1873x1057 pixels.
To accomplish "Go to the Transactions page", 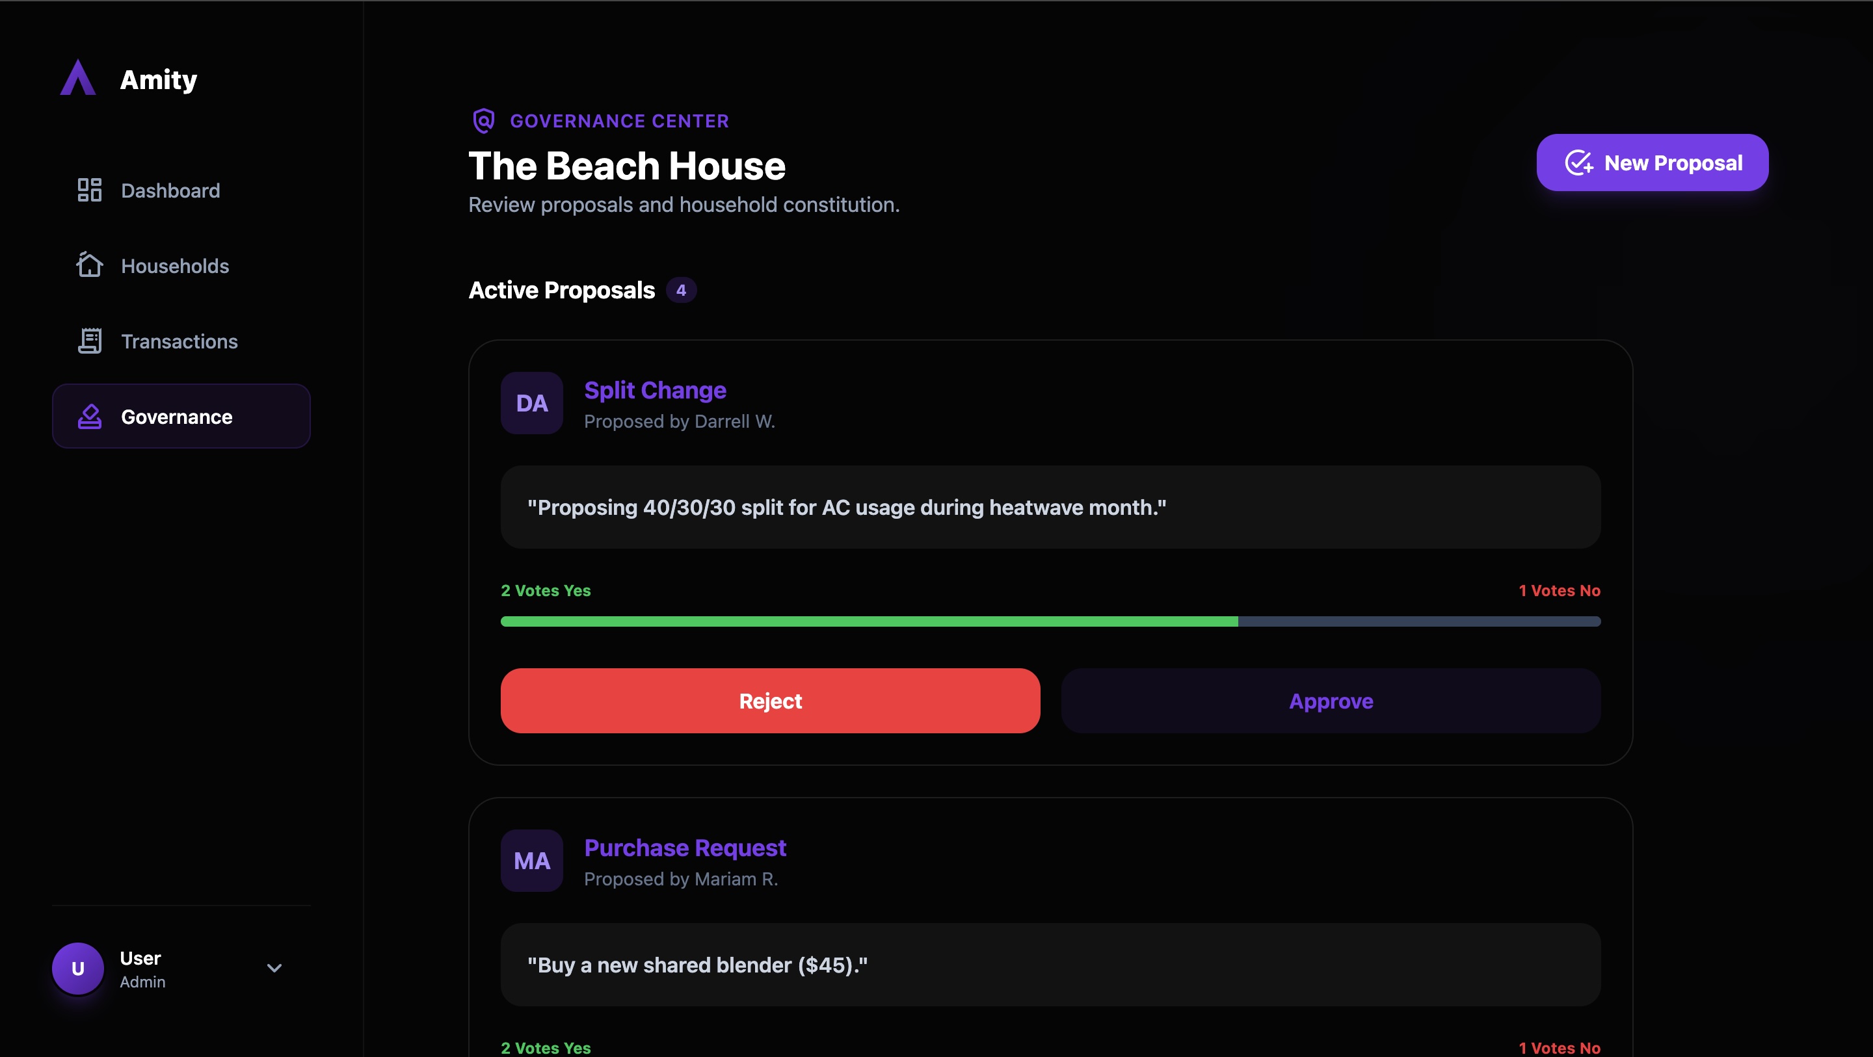I will [x=179, y=342].
